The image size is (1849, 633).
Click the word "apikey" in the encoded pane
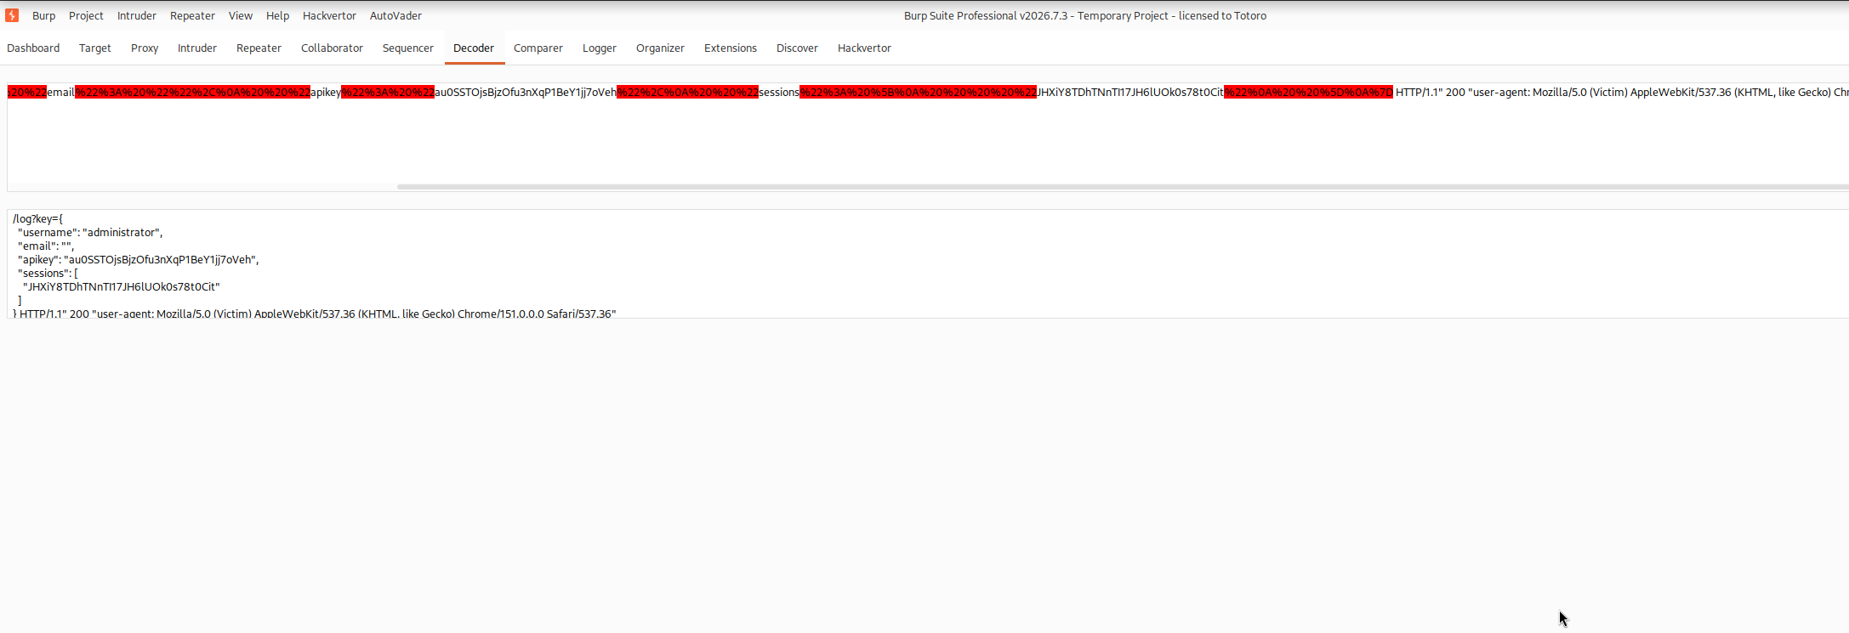click(326, 92)
